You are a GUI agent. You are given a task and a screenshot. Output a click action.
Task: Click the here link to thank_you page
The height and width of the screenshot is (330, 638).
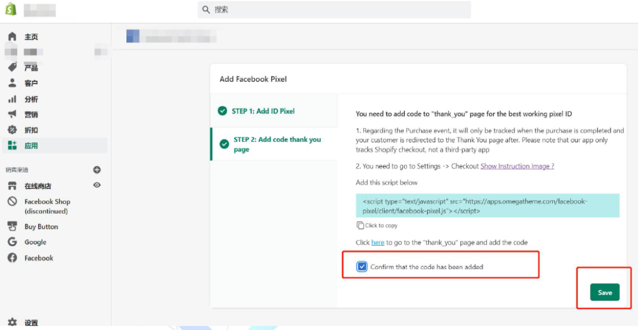pyautogui.click(x=377, y=243)
